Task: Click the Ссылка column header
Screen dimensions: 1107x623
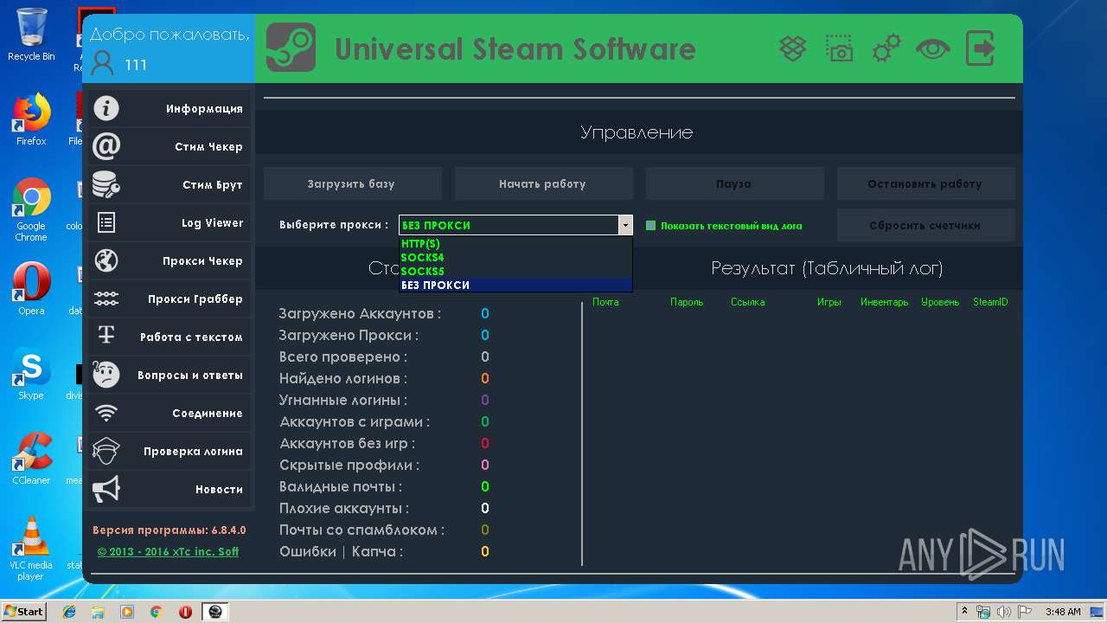Action: pyautogui.click(x=748, y=302)
